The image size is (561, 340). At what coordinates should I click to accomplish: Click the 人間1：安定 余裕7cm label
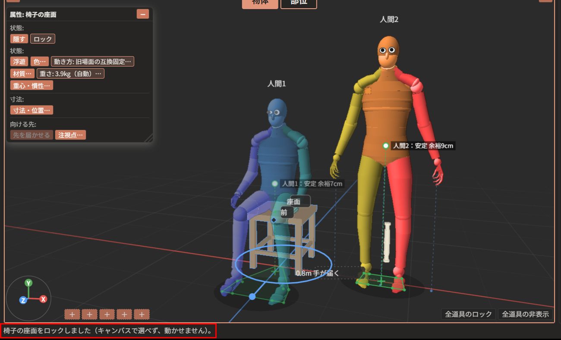click(x=312, y=184)
